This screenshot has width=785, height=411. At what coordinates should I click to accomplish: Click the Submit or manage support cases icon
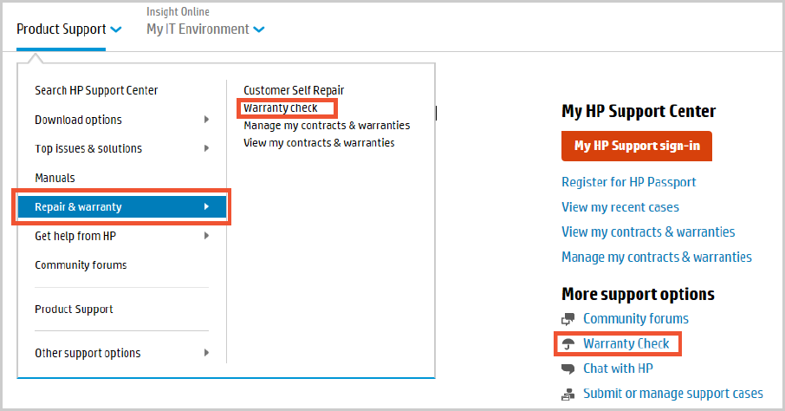point(568,394)
